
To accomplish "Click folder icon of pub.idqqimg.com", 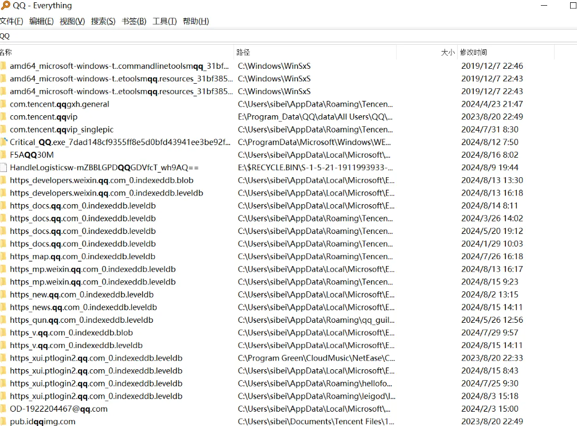I will click(3, 421).
